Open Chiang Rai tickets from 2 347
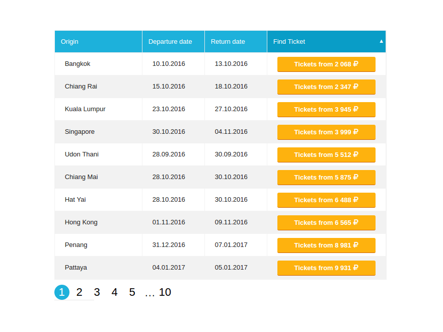Viewport: 443px width, 332px height. pyautogui.click(x=326, y=87)
